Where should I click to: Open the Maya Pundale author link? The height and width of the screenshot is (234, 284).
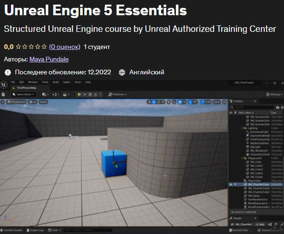pos(48,60)
